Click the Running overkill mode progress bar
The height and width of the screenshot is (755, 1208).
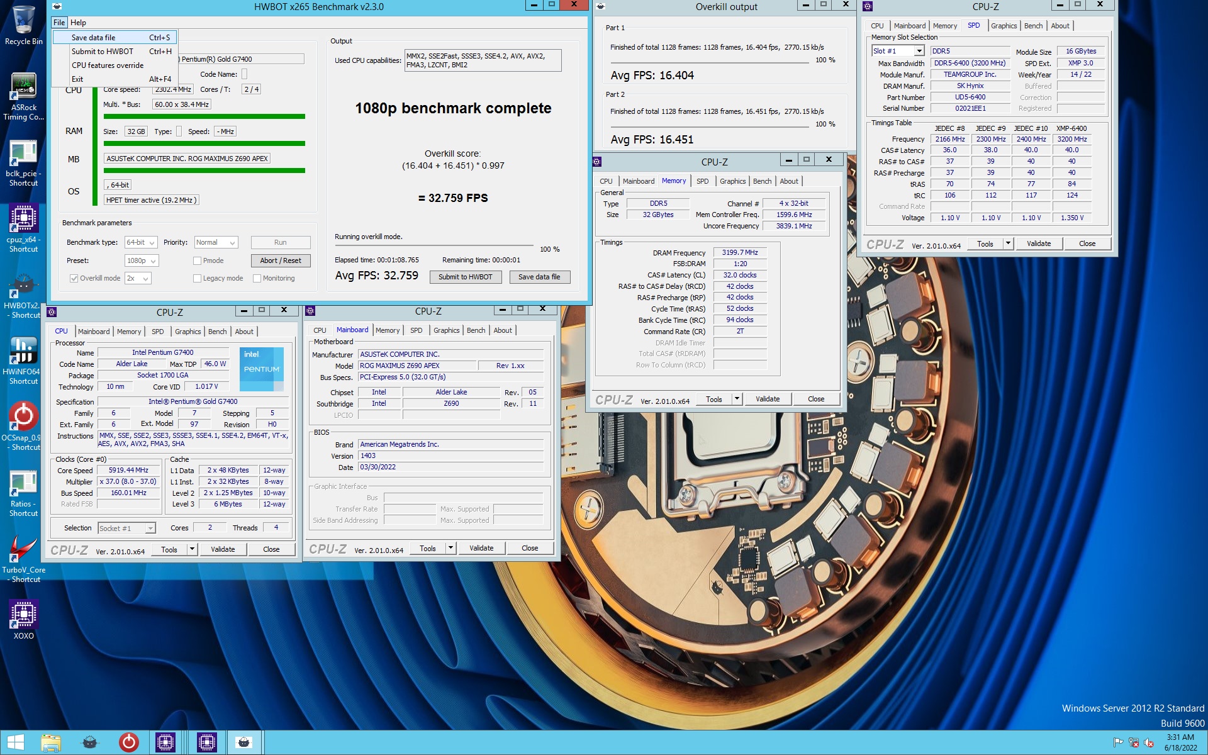[x=434, y=245]
